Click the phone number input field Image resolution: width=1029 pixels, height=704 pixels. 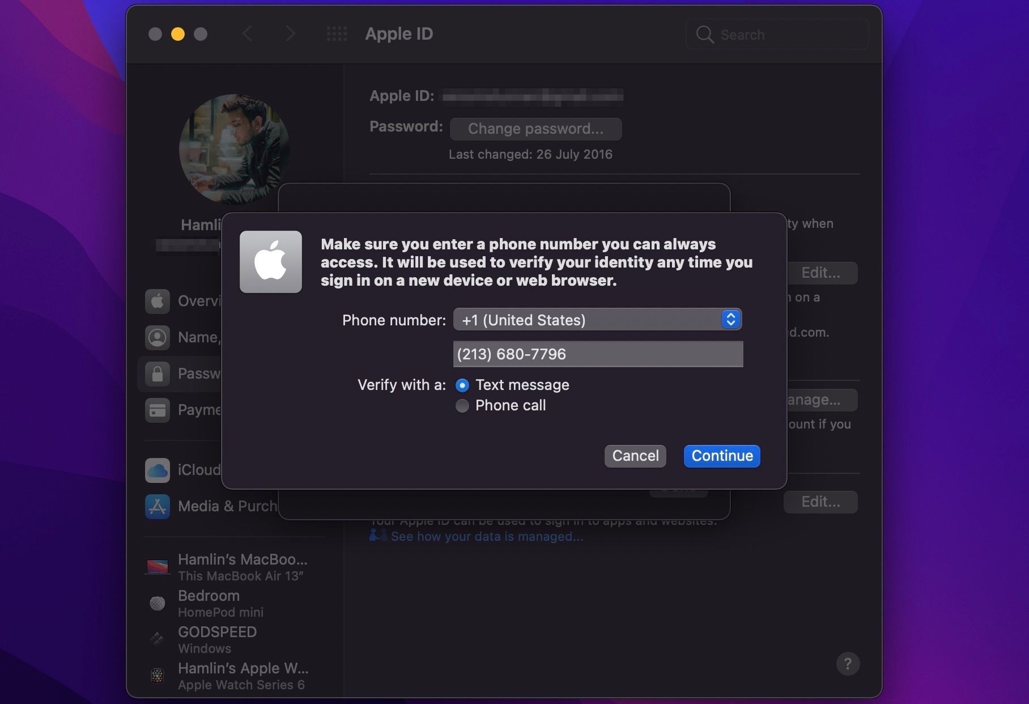pyautogui.click(x=597, y=354)
